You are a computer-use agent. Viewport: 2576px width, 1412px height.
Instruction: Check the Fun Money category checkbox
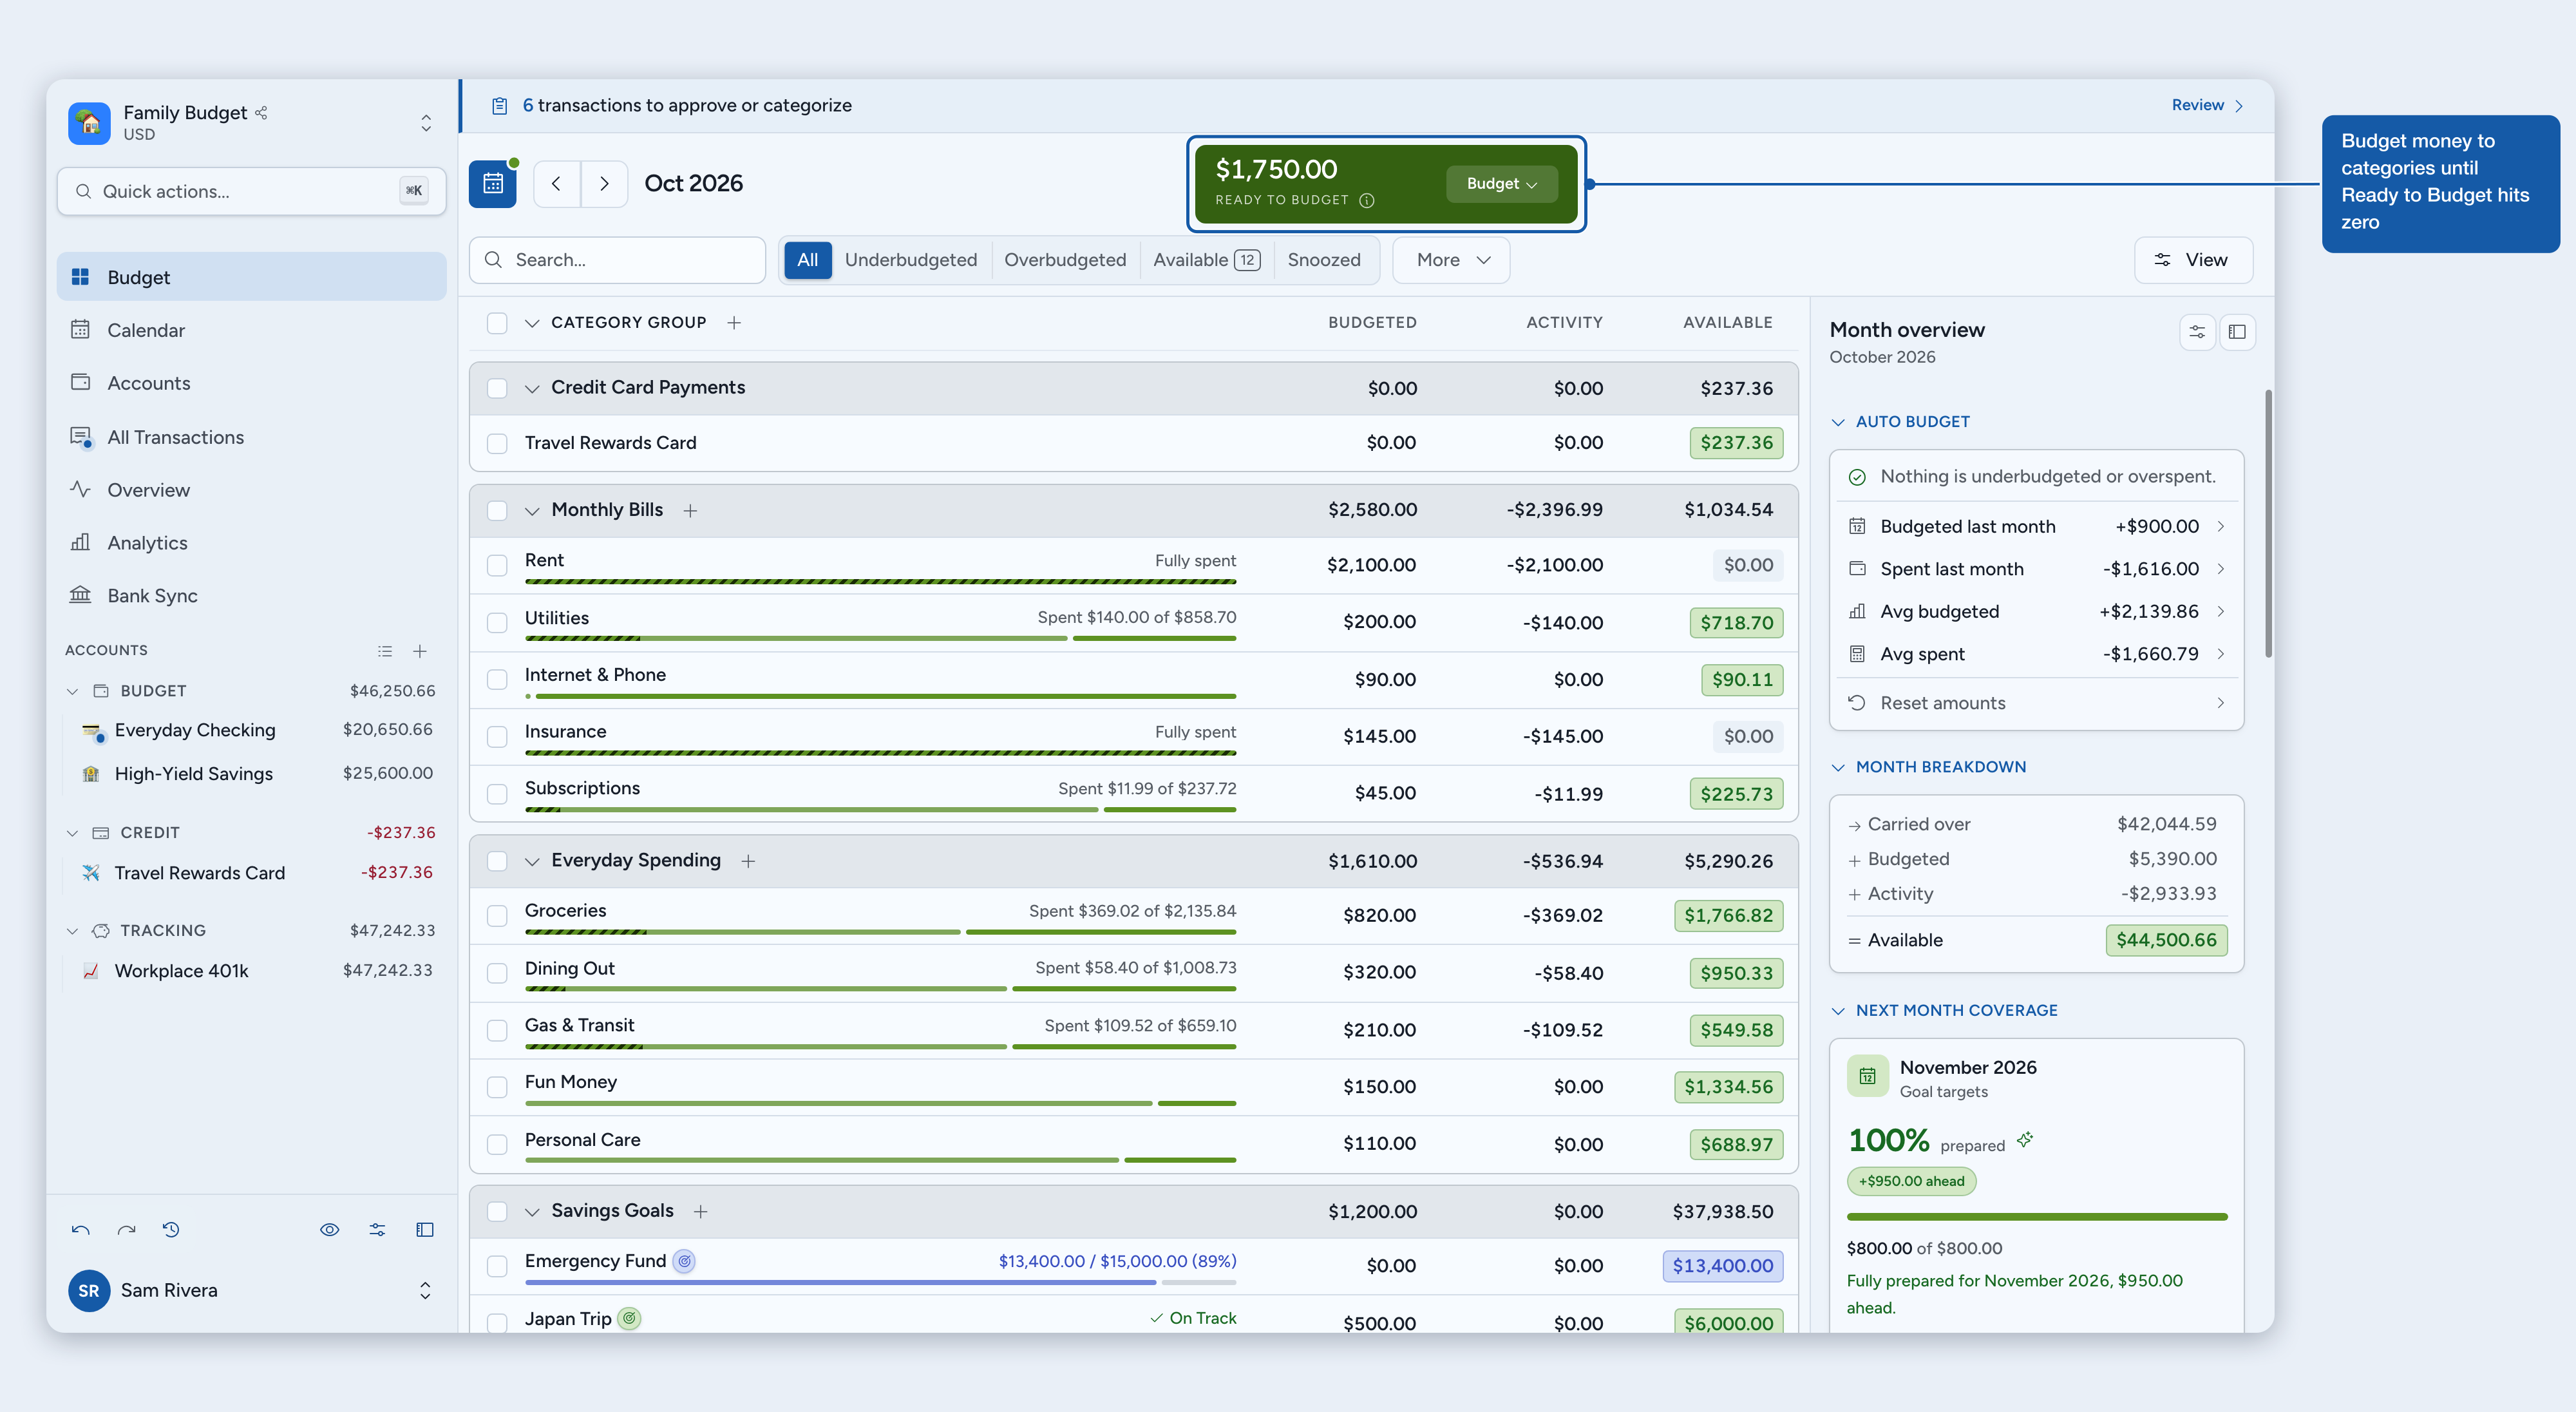point(497,1086)
